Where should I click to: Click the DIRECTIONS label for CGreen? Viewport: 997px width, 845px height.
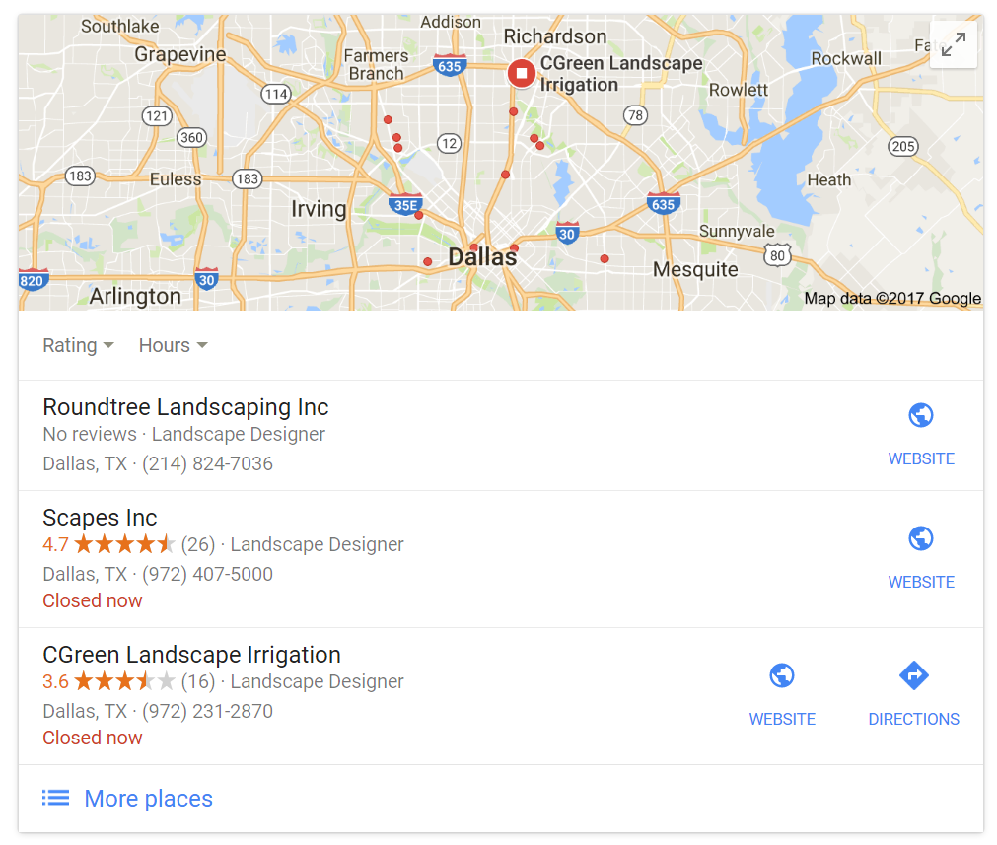point(914,719)
